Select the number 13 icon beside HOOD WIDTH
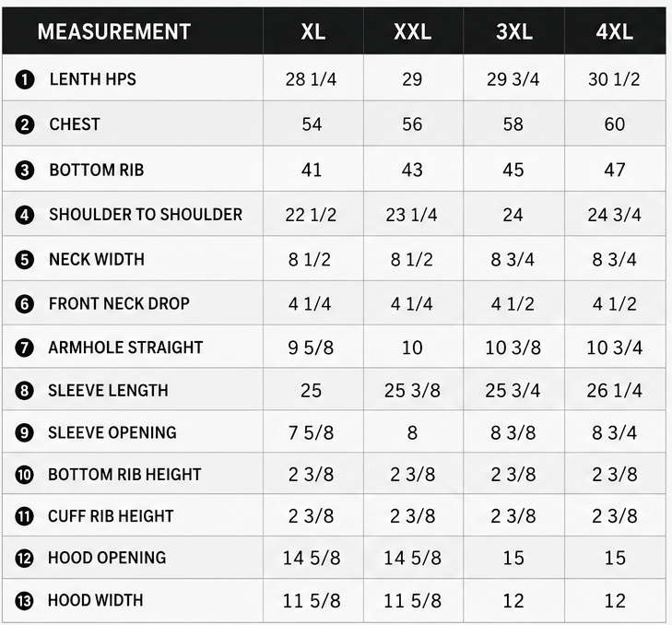Screen dimensions: 672x625 point(25,601)
